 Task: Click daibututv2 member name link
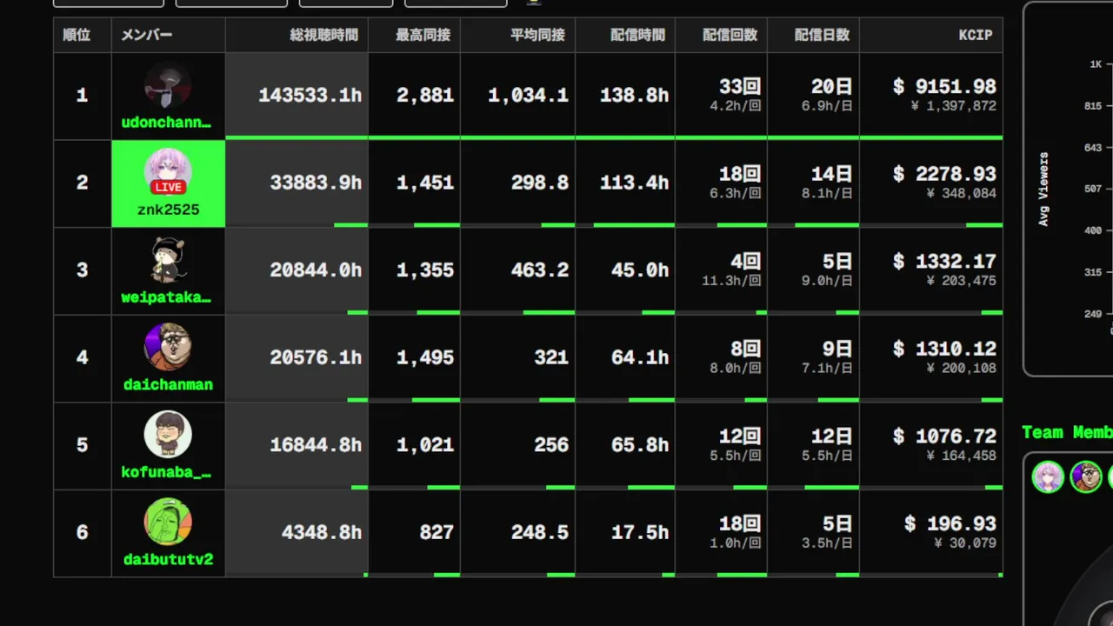tap(168, 559)
